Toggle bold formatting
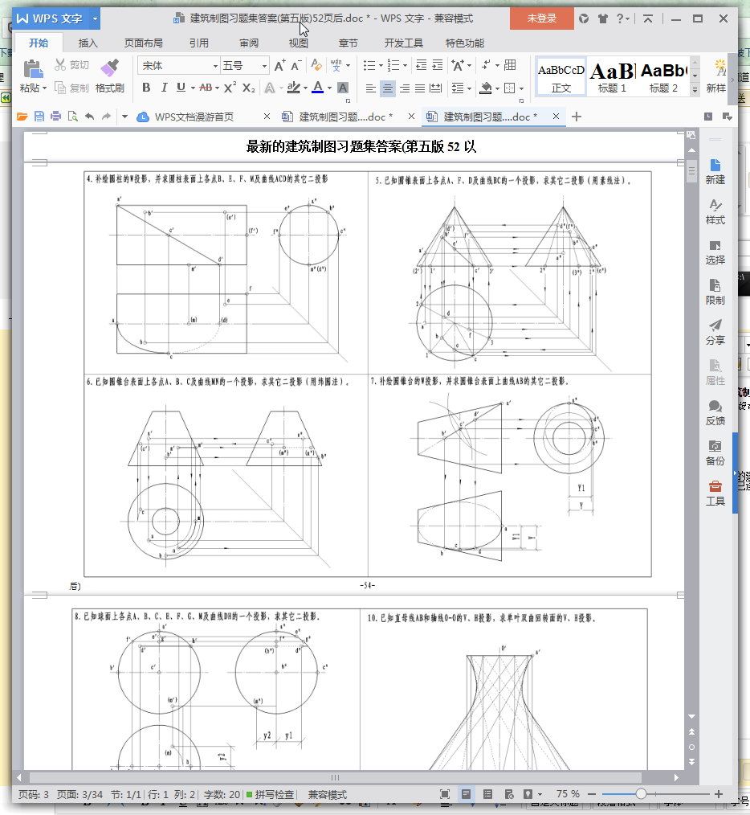The height and width of the screenshot is (815, 750). (146, 88)
